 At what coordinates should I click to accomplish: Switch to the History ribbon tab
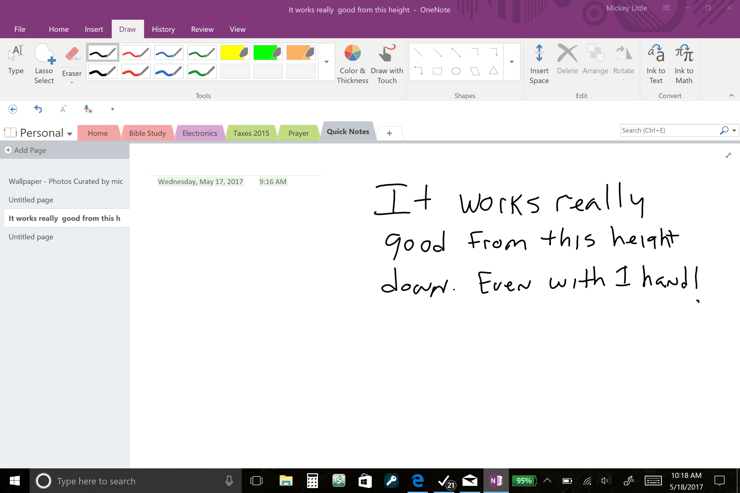point(163,29)
